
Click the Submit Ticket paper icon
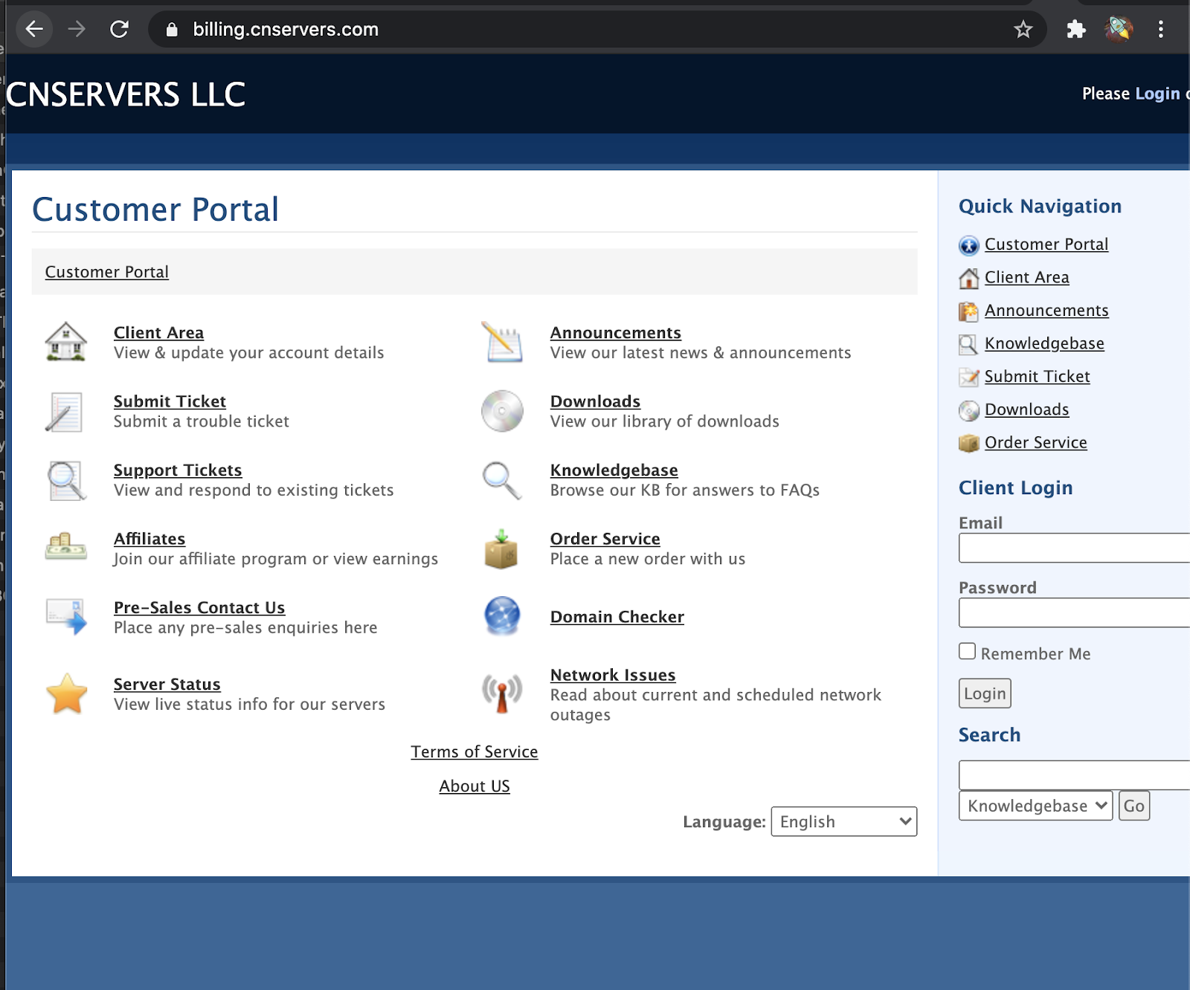click(64, 412)
